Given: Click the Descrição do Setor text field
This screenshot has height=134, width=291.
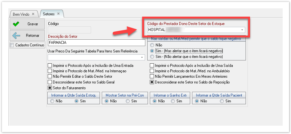Looking at the screenshot, I should tap(96, 42).
